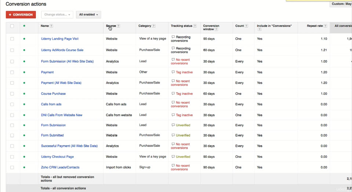352x192 pixels.
Task: Open the Change status dropdown
Action: 57,15
